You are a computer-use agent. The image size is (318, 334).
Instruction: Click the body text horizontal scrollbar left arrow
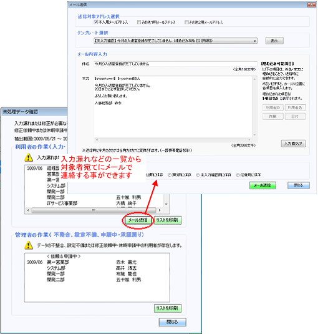(x=97, y=140)
